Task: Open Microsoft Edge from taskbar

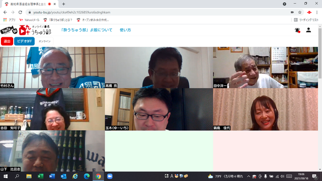Action: point(87,176)
